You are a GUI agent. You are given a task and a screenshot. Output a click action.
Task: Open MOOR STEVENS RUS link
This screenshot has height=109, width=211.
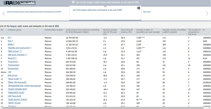point(17,89)
